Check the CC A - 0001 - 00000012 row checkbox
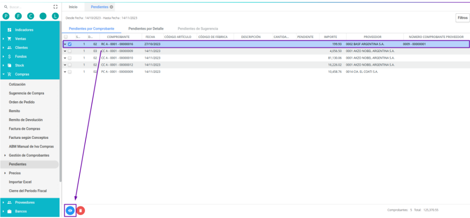The height and width of the screenshot is (218, 470). pyautogui.click(x=70, y=65)
